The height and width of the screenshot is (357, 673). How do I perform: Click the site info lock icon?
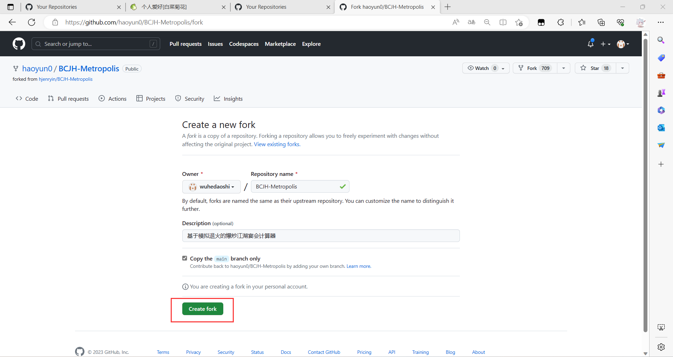pyautogui.click(x=55, y=22)
